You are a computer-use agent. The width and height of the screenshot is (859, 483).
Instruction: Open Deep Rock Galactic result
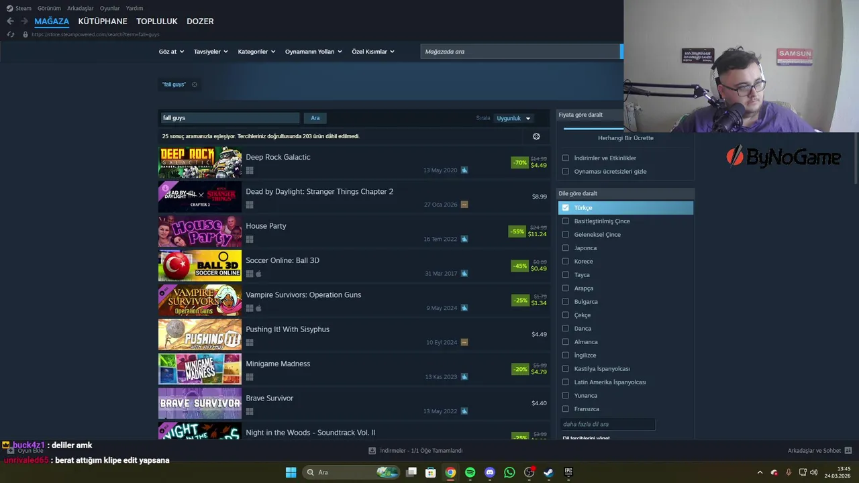354,162
